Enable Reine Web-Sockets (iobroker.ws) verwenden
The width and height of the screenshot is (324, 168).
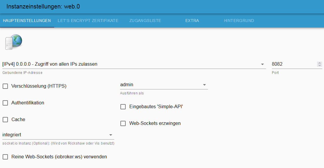[5, 157]
